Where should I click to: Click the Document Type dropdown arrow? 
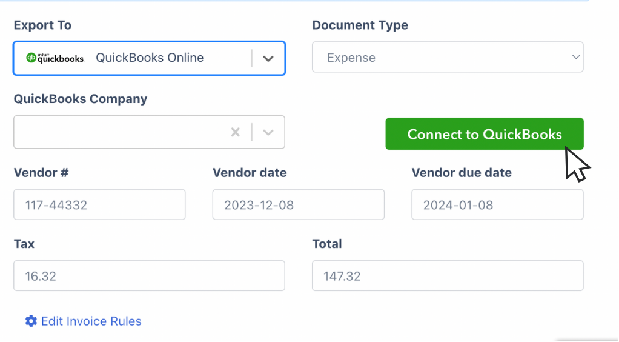[x=575, y=58]
